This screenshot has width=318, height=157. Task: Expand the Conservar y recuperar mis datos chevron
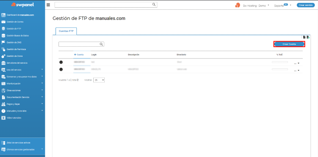point(42,76)
